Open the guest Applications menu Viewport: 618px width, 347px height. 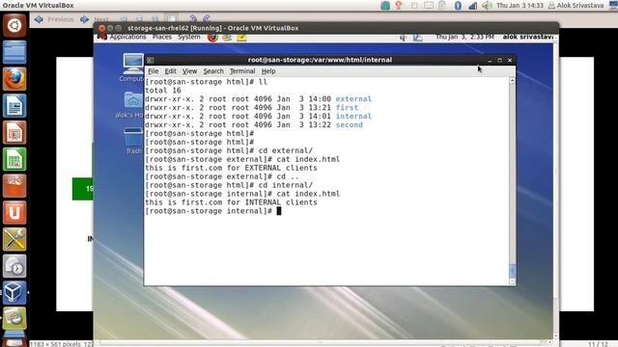[127, 37]
